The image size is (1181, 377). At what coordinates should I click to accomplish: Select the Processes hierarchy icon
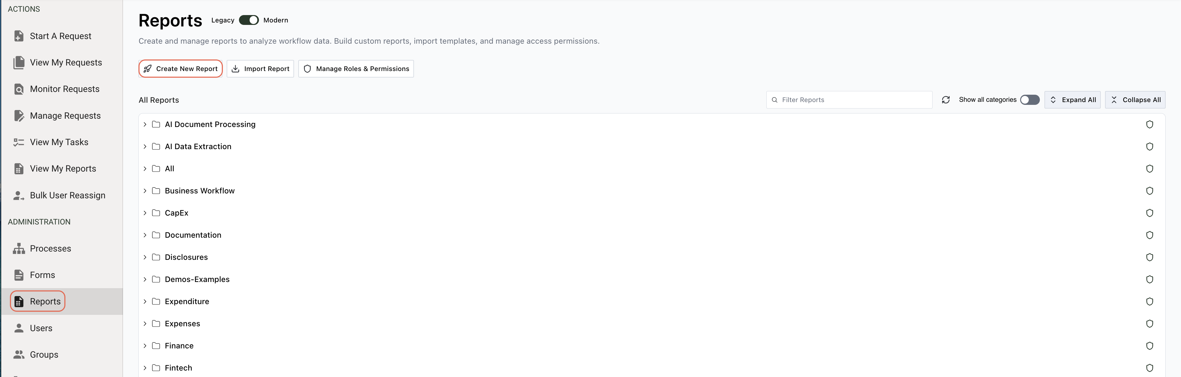(x=18, y=248)
